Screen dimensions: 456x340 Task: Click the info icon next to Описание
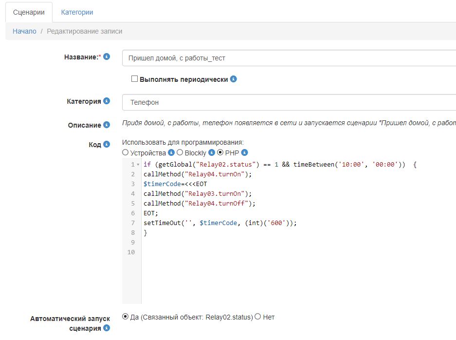(x=107, y=125)
